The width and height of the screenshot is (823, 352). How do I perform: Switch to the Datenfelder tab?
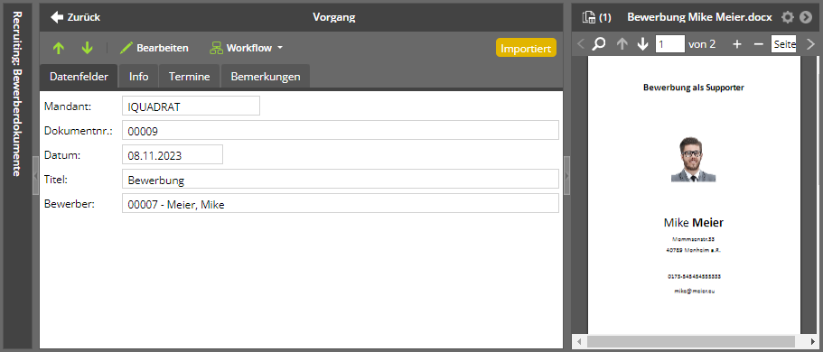pyautogui.click(x=79, y=77)
